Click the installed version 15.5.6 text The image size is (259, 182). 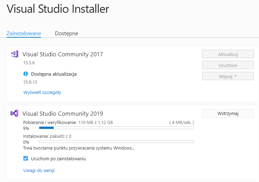tap(29, 63)
